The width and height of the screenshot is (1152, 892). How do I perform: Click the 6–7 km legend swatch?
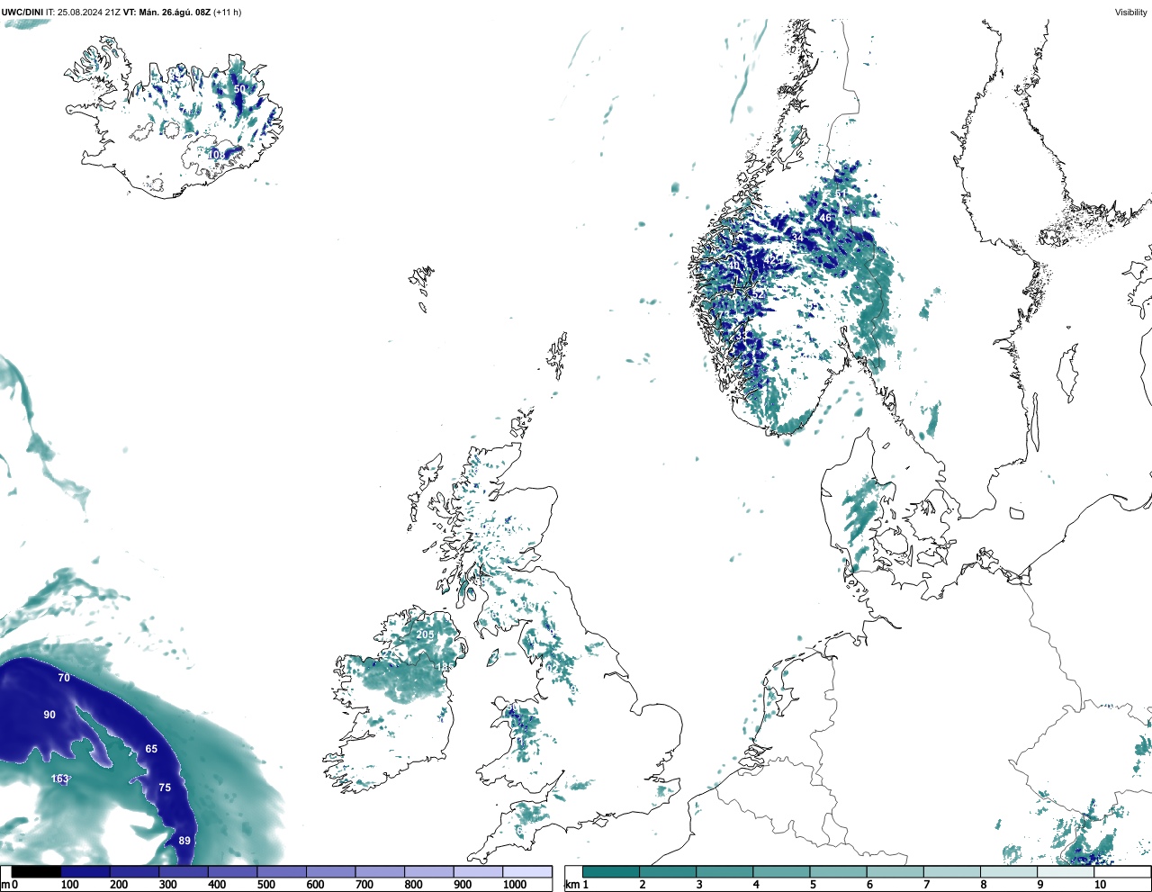[895, 871]
